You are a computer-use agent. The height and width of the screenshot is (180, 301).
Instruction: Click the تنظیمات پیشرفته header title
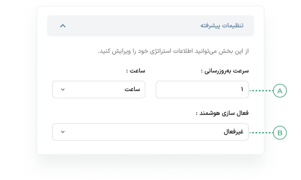pyautogui.click(x=222, y=25)
